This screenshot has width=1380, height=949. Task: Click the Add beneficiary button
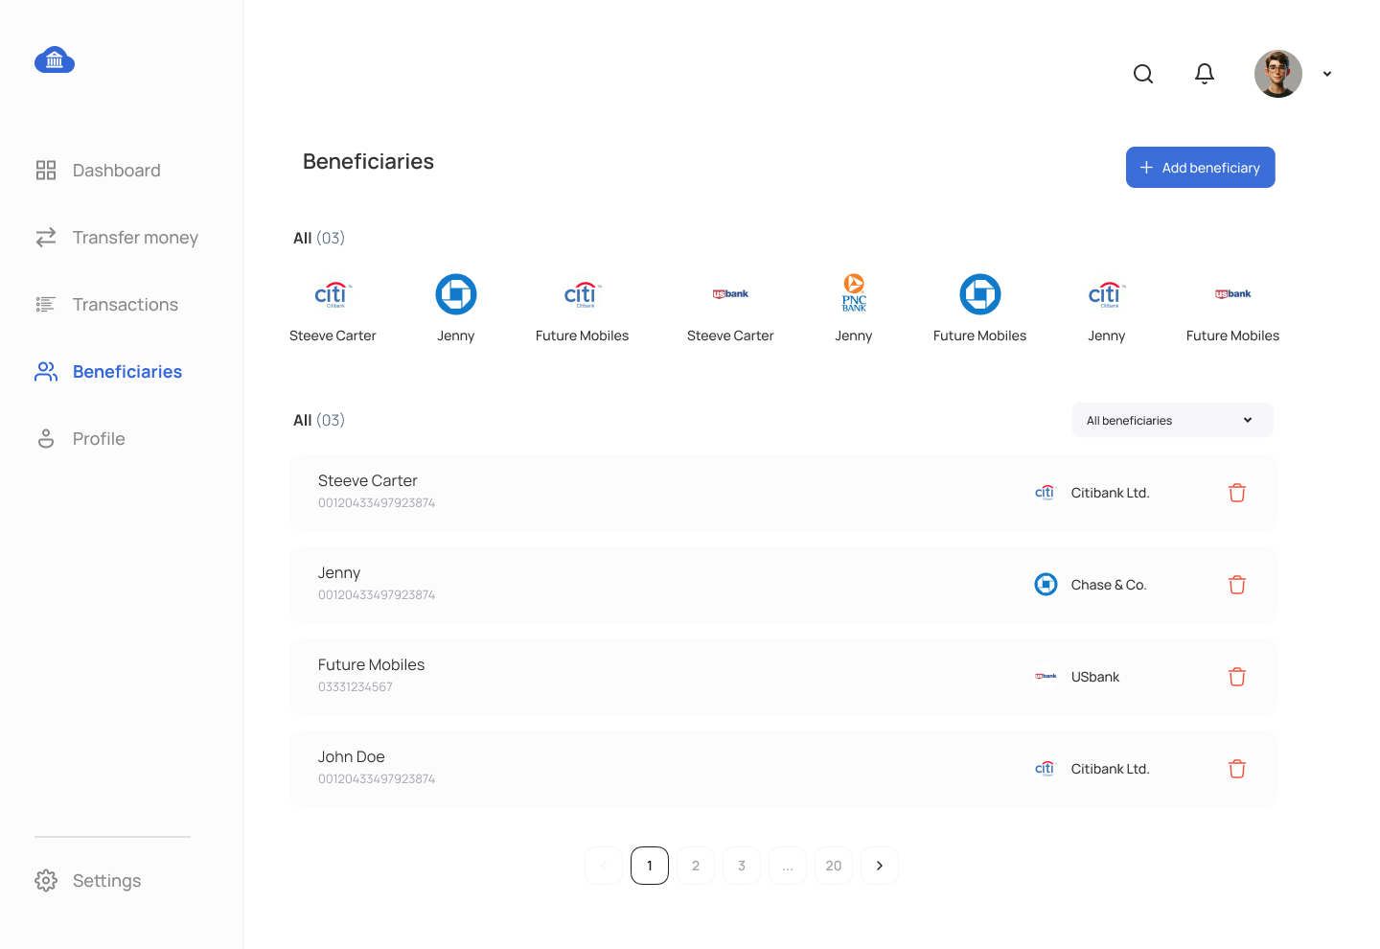point(1201,168)
